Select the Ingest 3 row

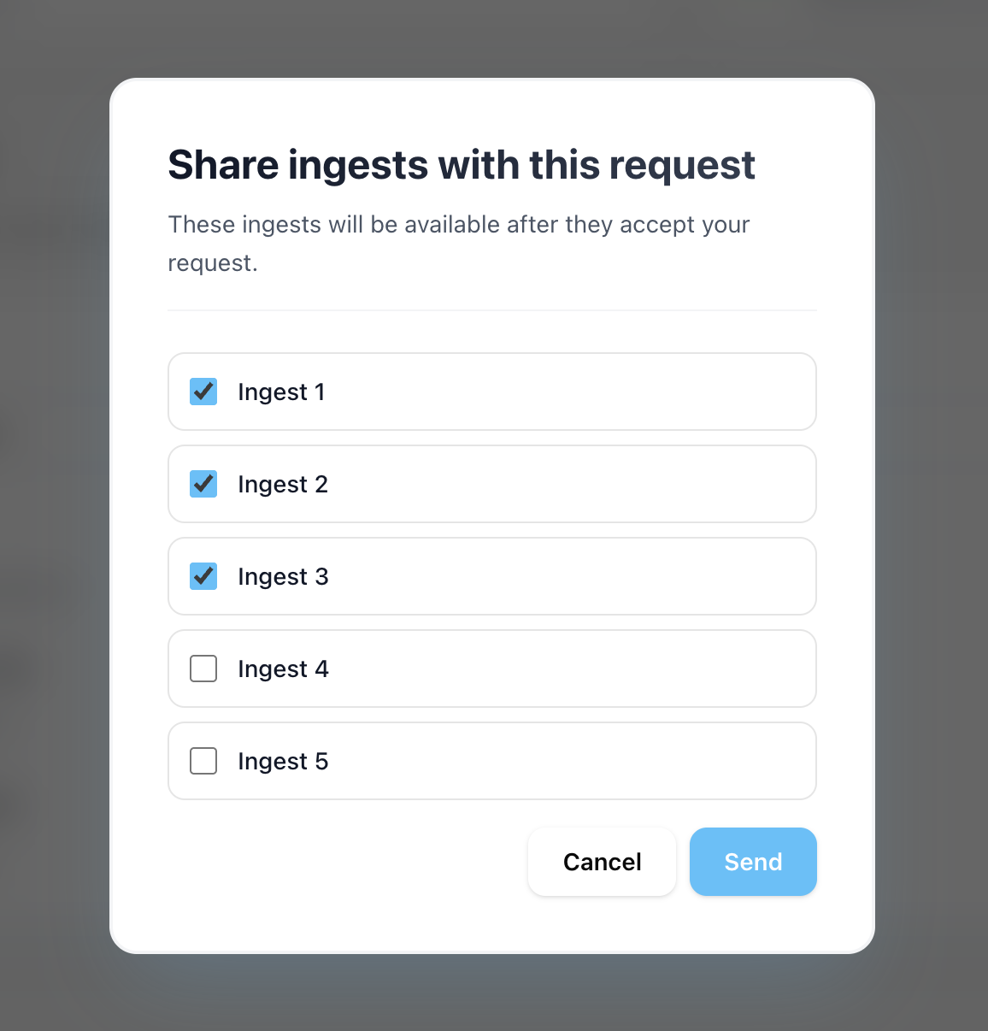[x=492, y=576]
